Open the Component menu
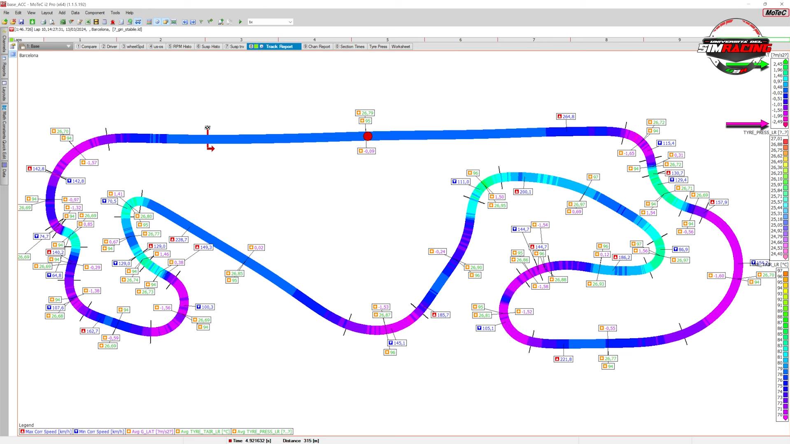The width and height of the screenshot is (790, 444). coord(95,13)
